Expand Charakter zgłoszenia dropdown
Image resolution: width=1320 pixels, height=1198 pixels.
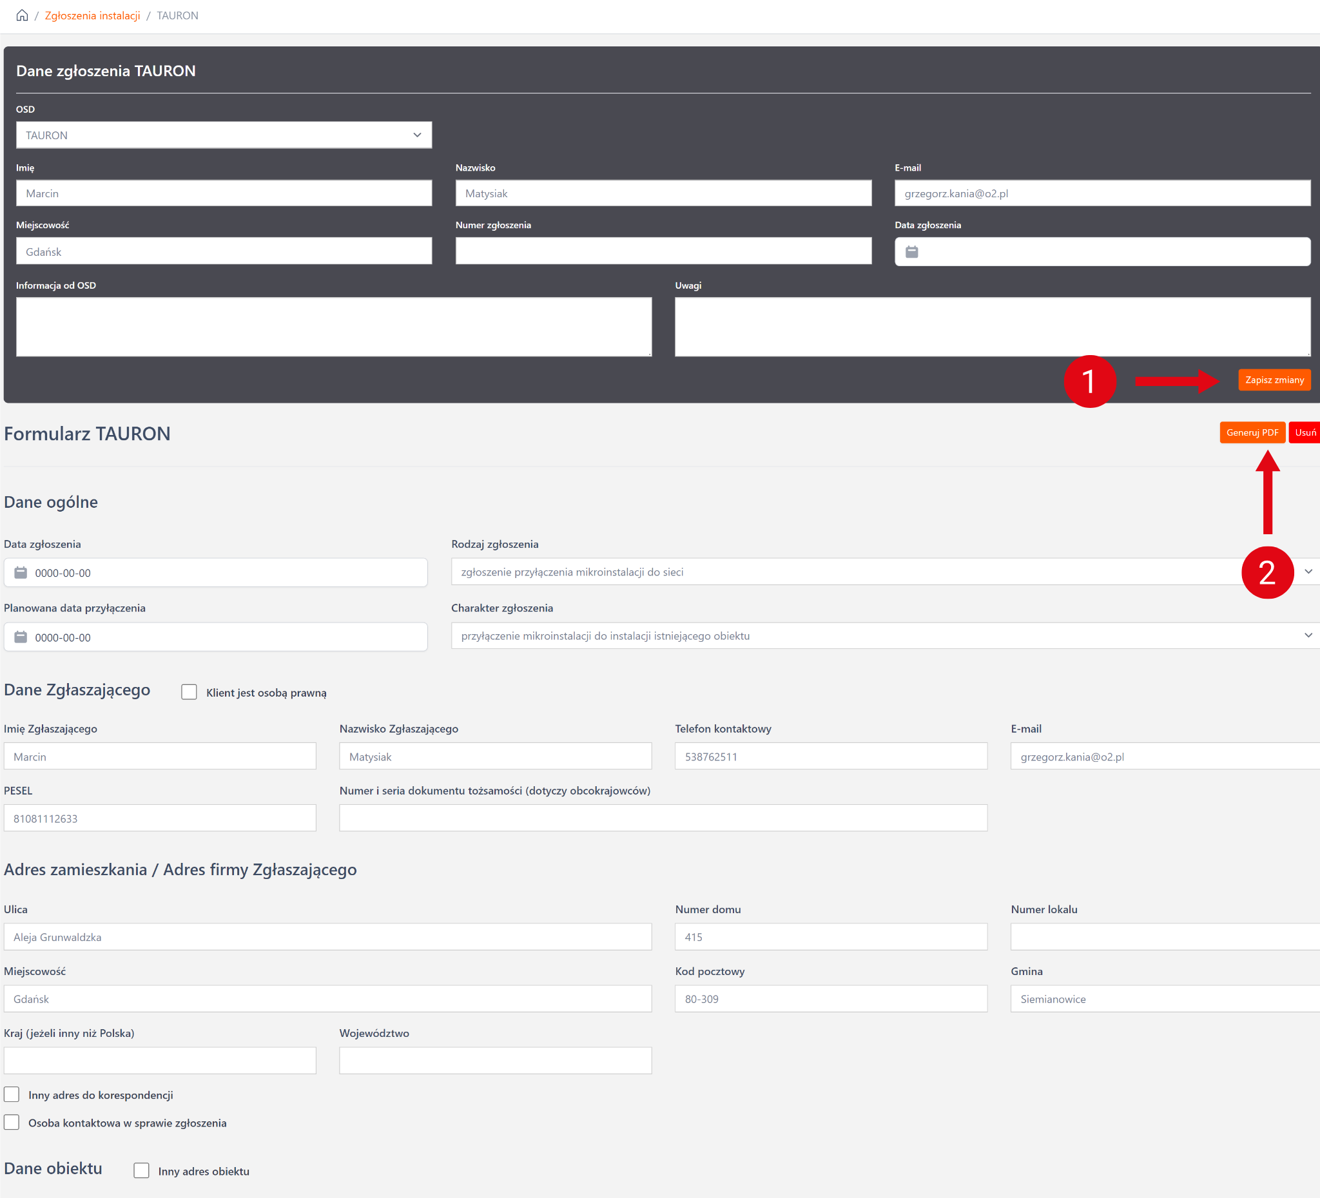coord(884,635)
